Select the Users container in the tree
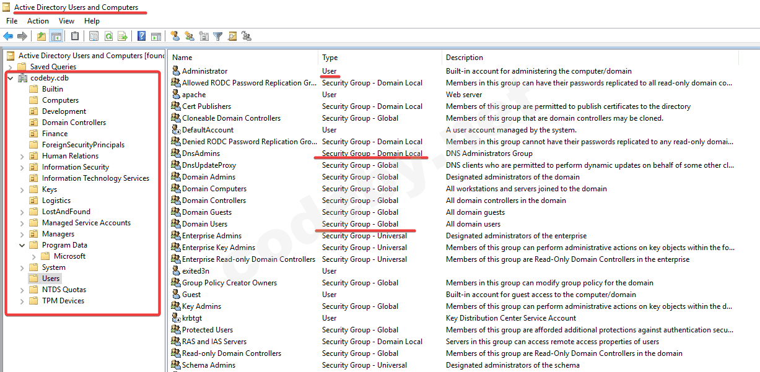 51,279
